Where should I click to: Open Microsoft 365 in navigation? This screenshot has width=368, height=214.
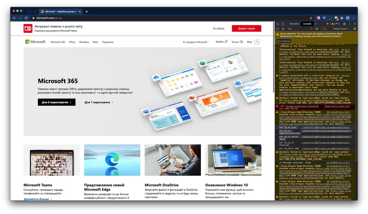click(x=58, y=42)
